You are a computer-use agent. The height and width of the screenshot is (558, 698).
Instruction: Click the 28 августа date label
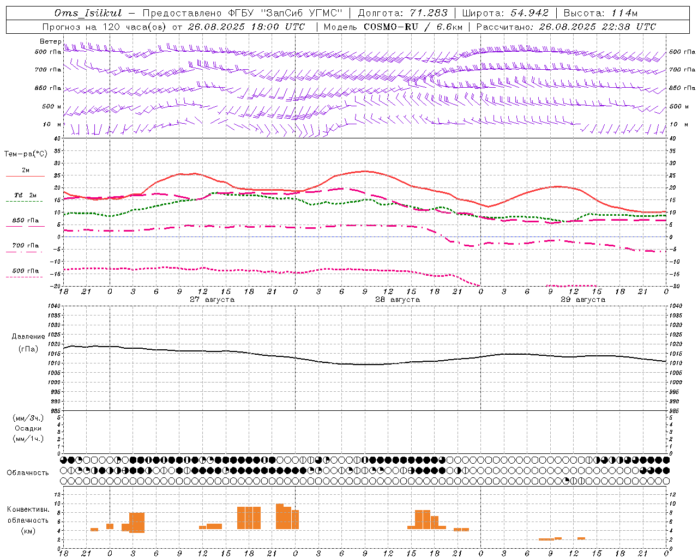(x=398, y=300)
